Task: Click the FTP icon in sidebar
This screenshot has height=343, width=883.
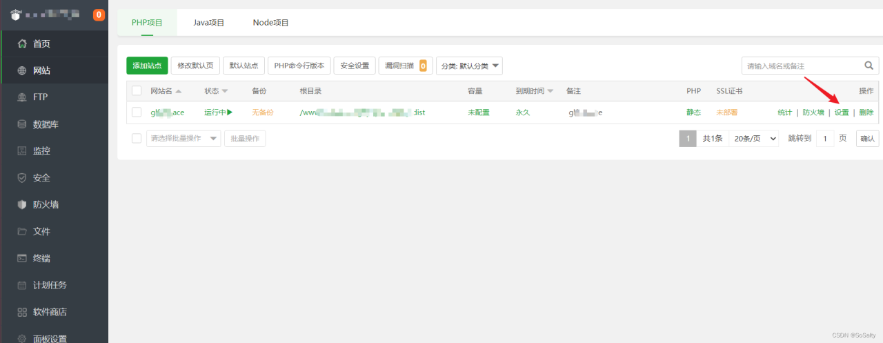Action: coord(21,97)
